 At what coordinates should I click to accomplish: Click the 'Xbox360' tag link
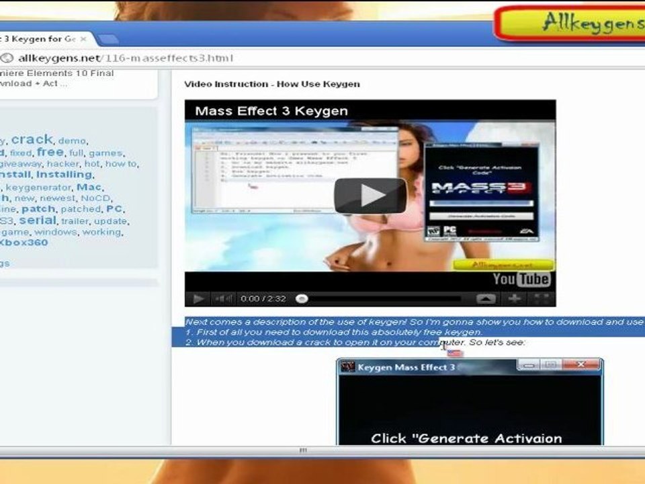(x=24, y=243)
